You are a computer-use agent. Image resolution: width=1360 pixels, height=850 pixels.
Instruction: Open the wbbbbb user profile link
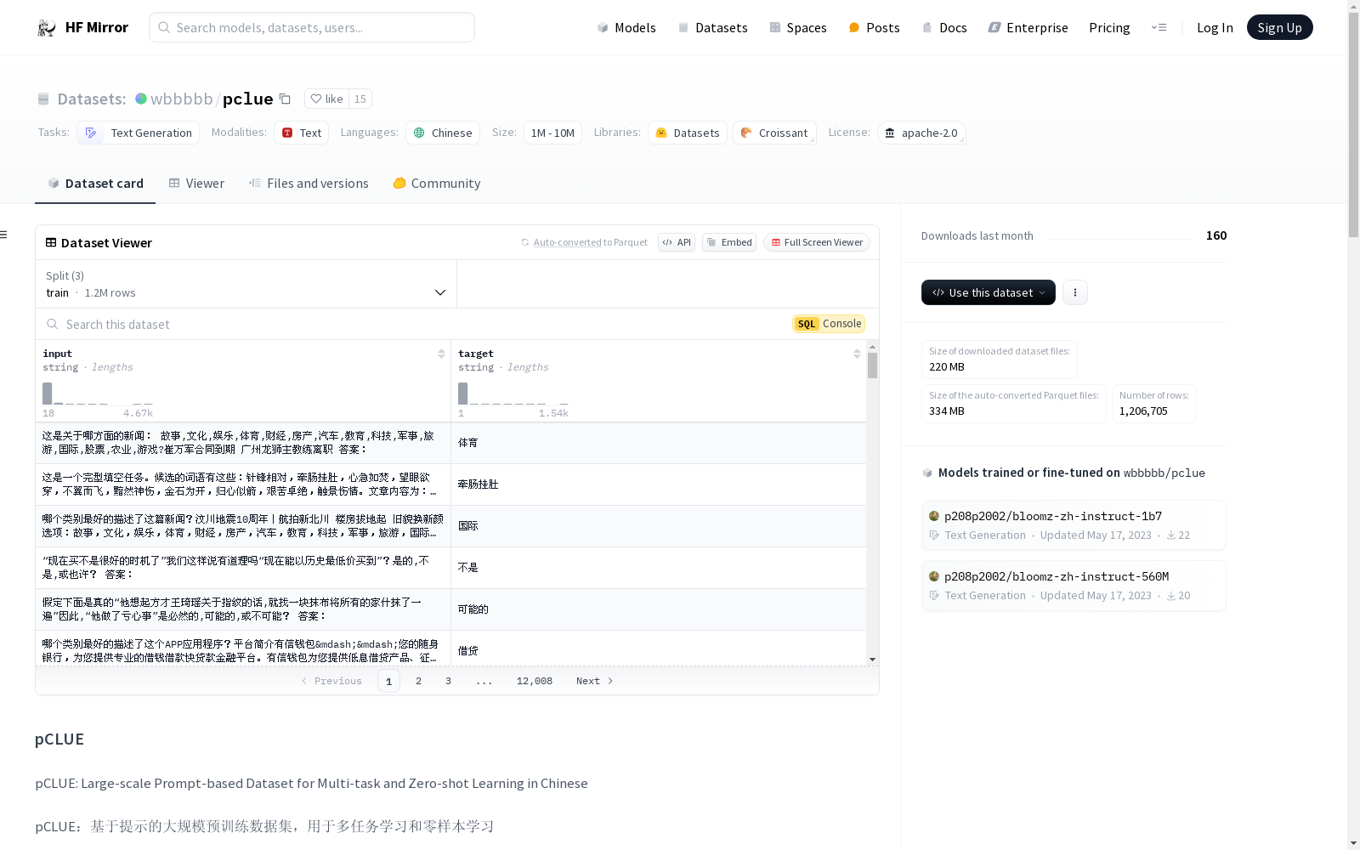[x=182, y=99]
